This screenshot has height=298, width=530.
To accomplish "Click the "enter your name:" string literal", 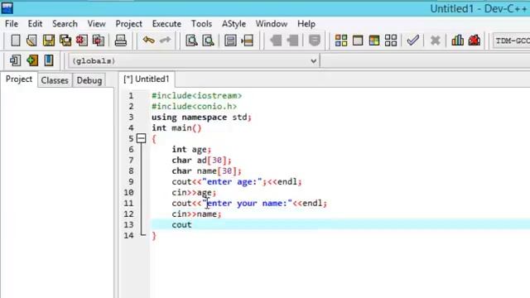I will [x=247, y=203].
